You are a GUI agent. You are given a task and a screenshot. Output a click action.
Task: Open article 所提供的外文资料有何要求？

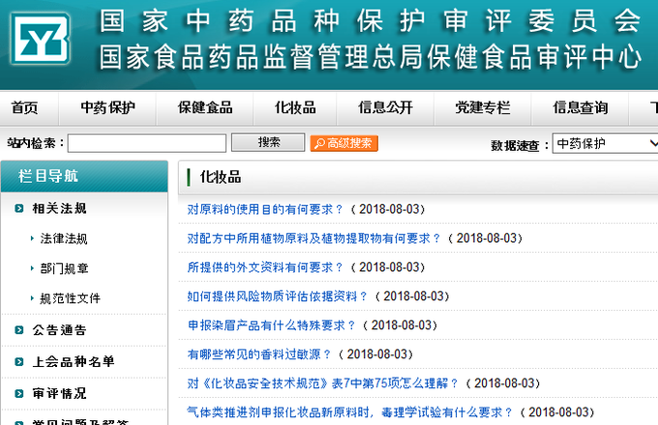265,267
